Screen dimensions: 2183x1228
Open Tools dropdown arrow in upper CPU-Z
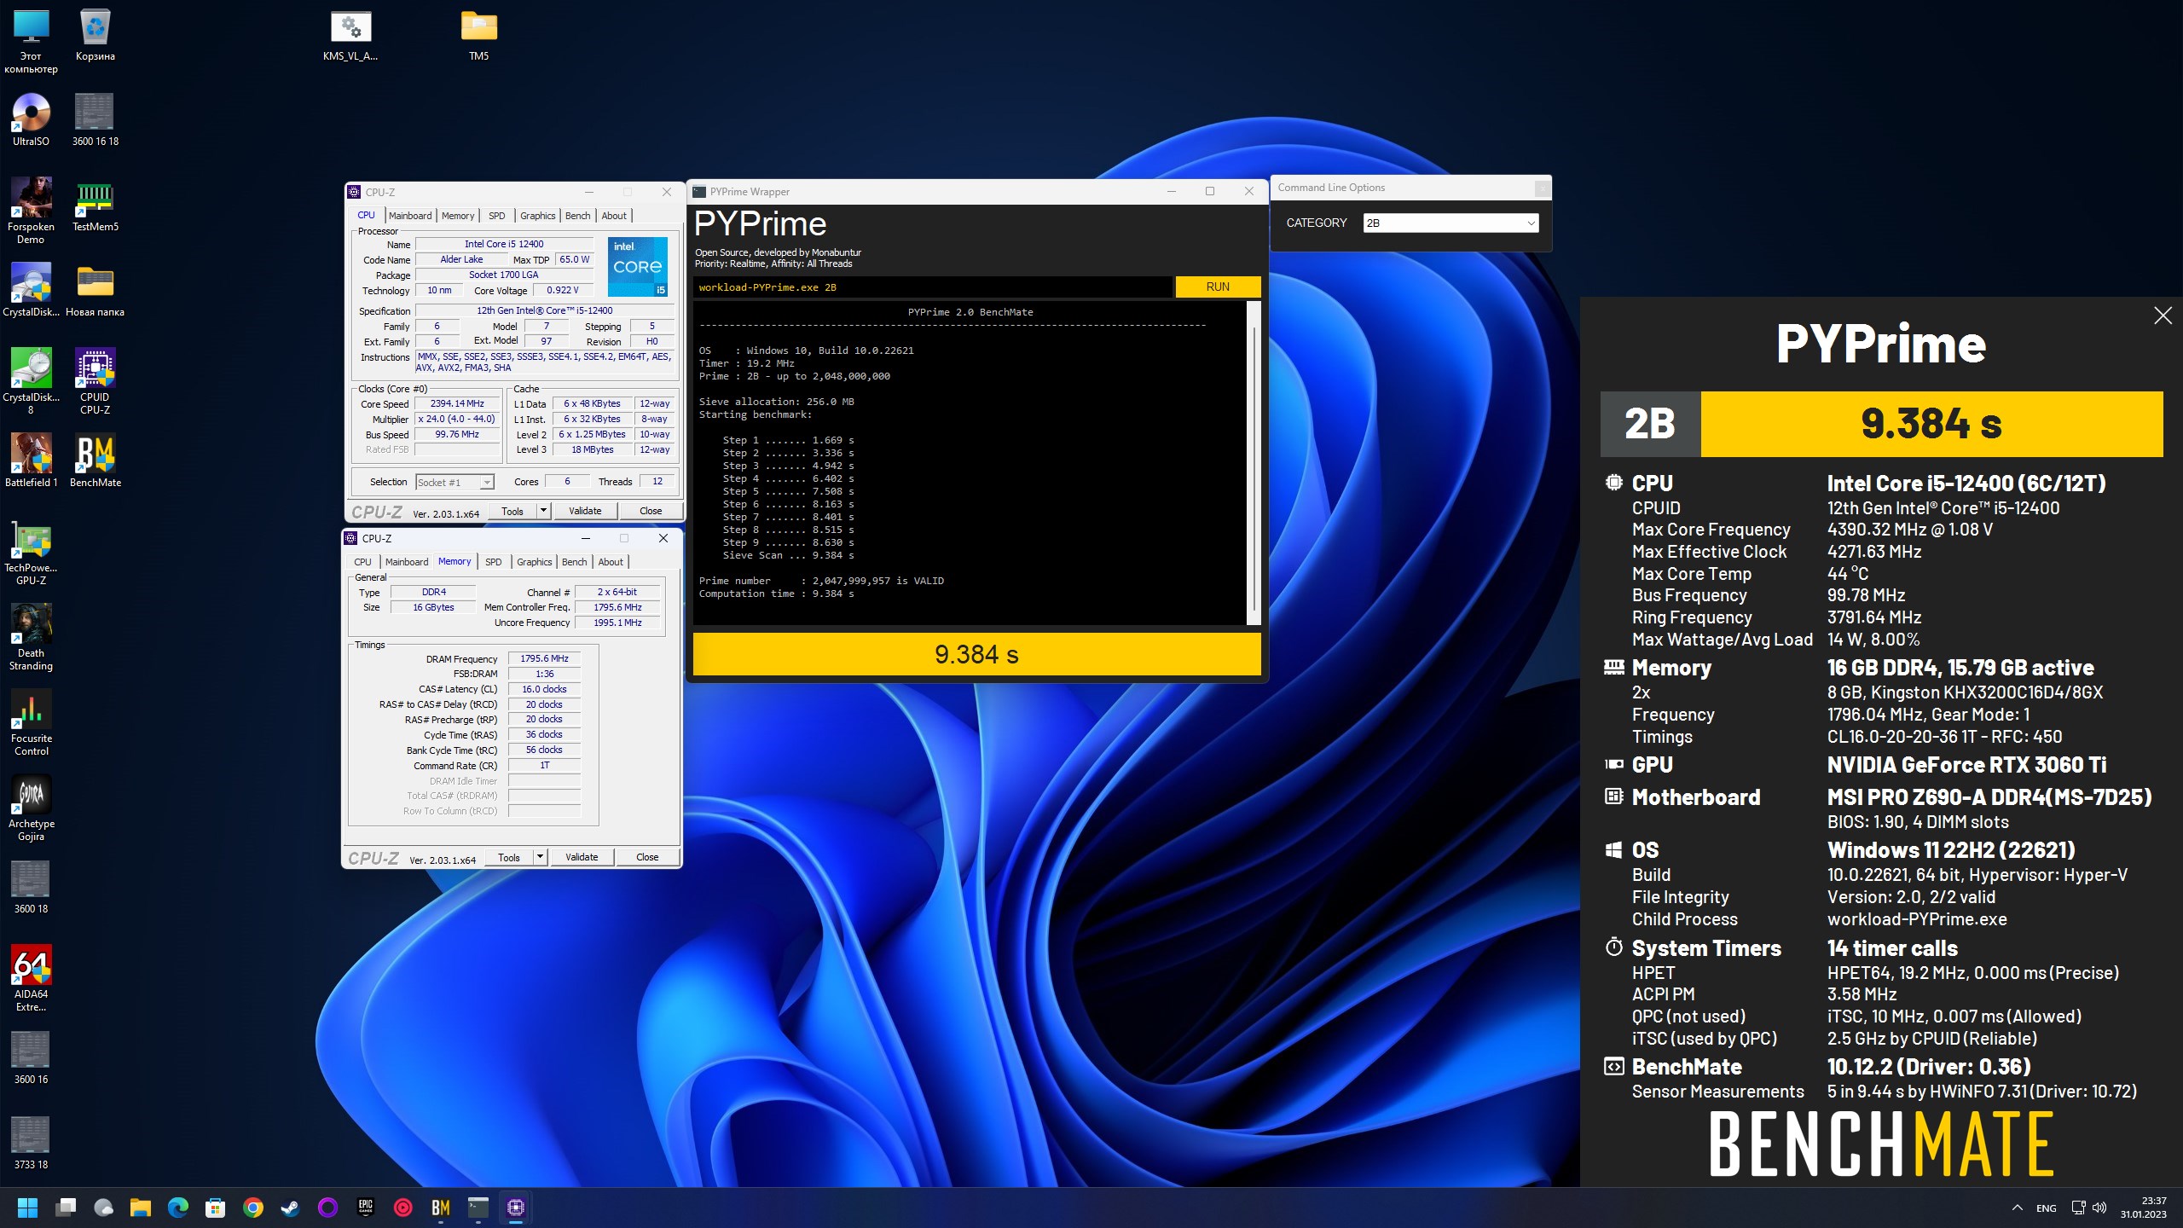click(x=543, y=511)
